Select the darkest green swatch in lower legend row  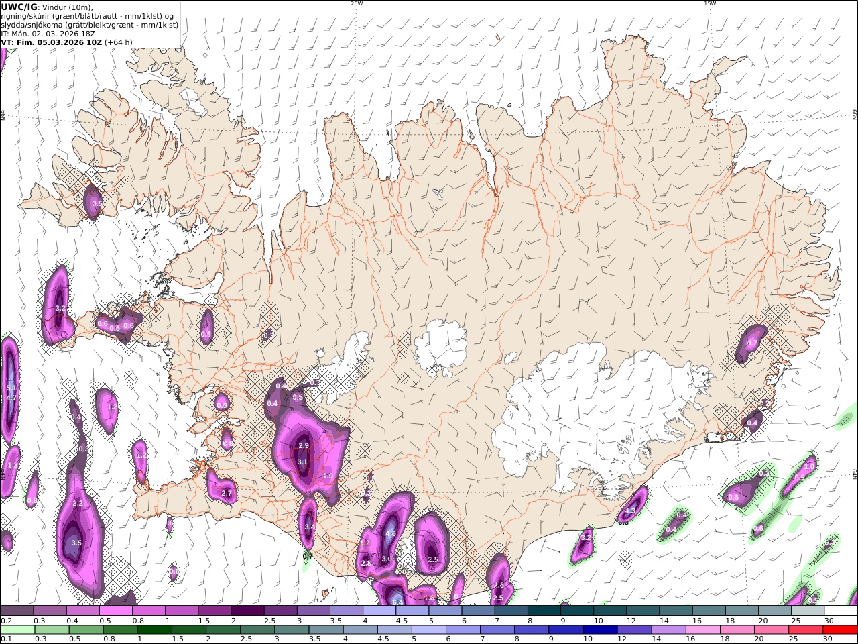(155, 630)
